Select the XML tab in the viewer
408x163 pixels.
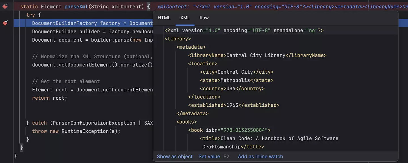(185, 18)
